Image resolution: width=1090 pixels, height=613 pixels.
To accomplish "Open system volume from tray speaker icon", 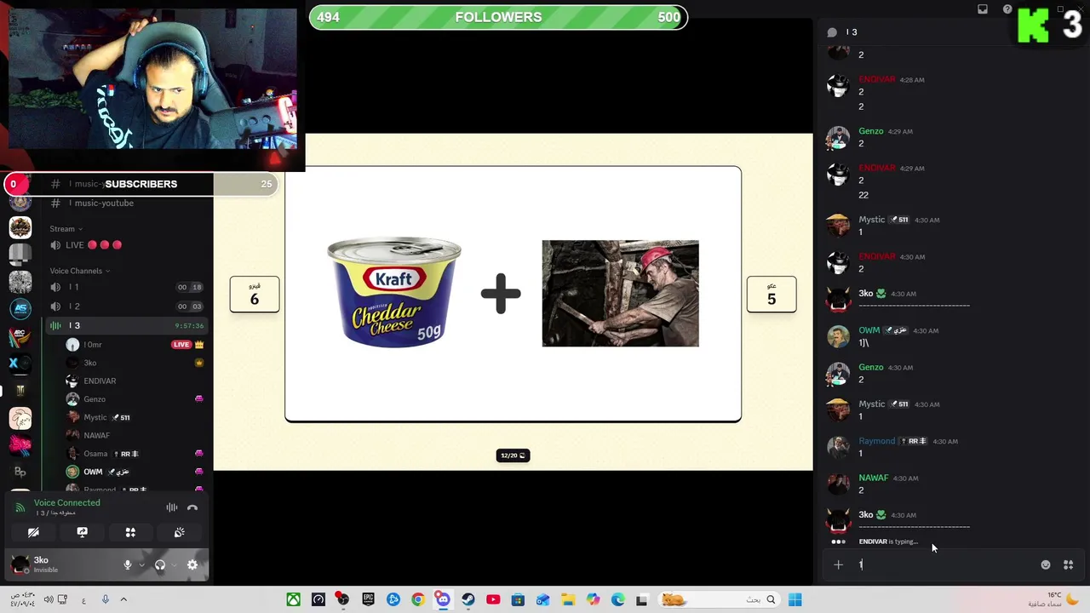I will 49,599.
